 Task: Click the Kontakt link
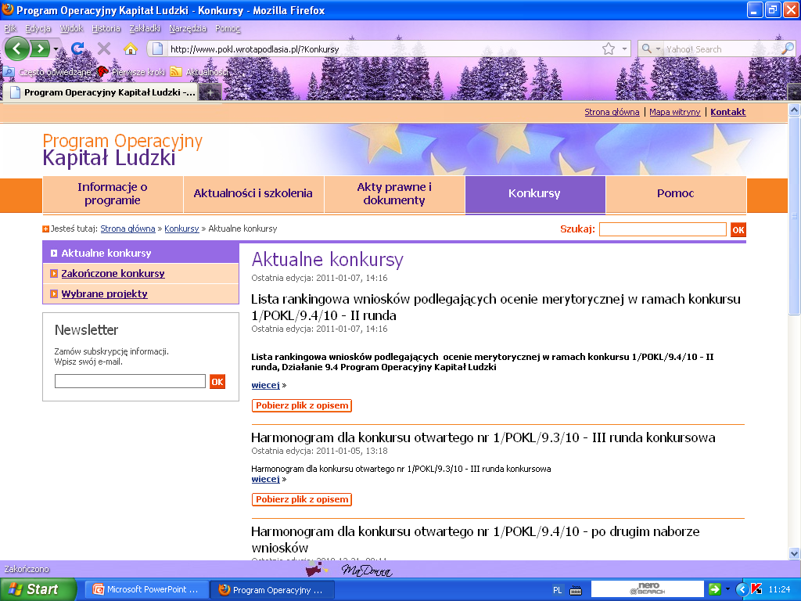728,112
